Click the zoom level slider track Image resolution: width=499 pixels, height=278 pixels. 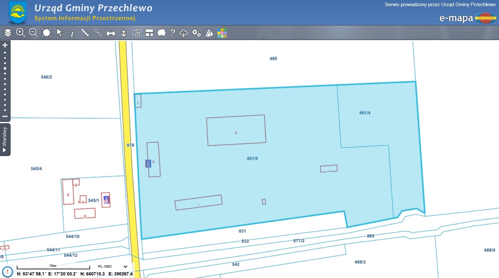coord(5,80)
